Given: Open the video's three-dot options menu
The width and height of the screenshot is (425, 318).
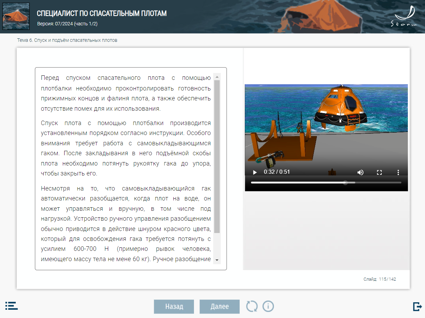Looking at the screenshot, I should pos(398,172).
